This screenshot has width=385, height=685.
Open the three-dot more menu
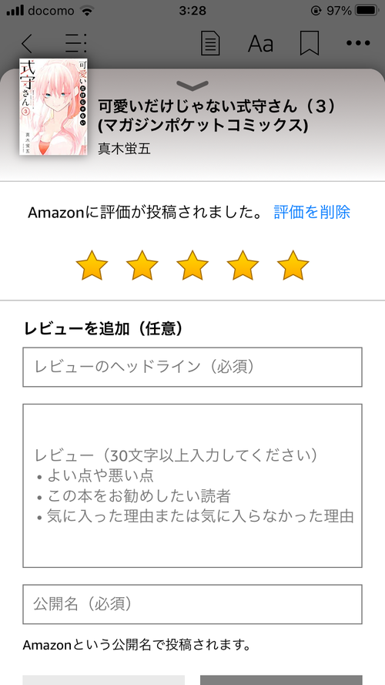coord(358,43)
